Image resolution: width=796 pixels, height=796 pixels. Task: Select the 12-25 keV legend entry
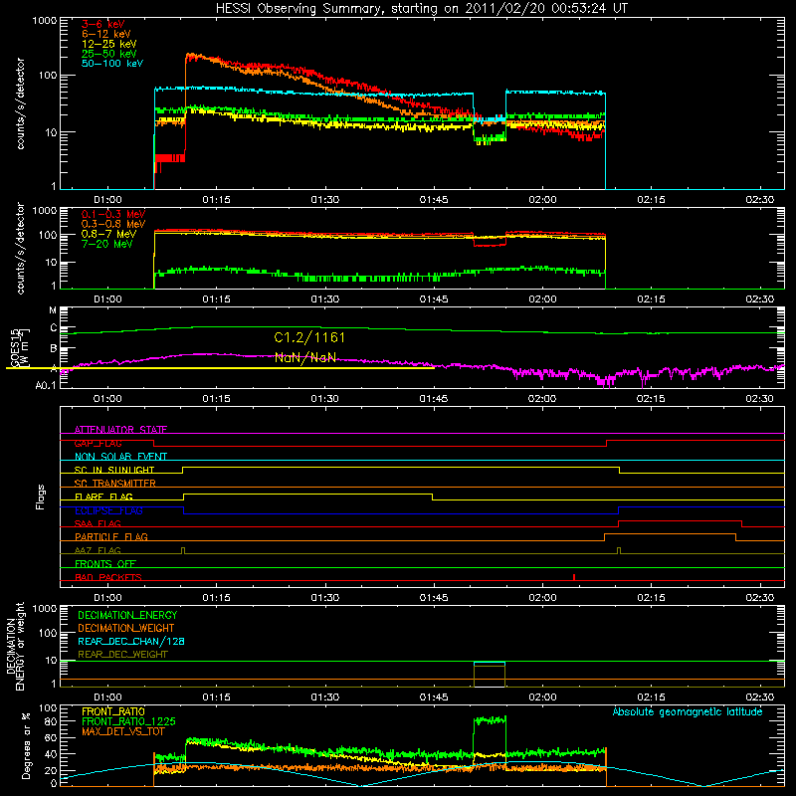tap(108, 44)
